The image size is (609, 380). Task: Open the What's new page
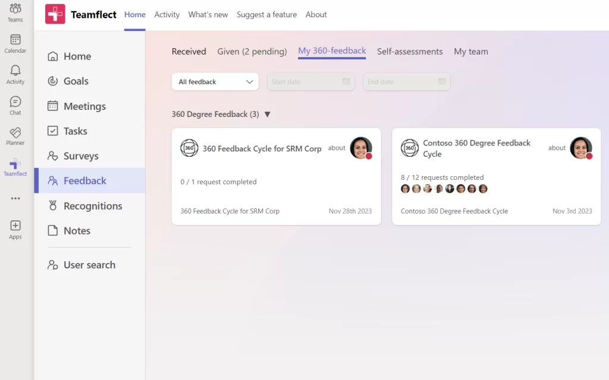(x=208, y=15)
